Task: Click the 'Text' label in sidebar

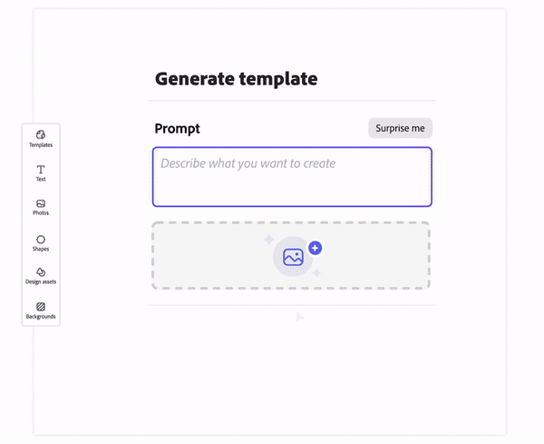Action: (41, 180)
